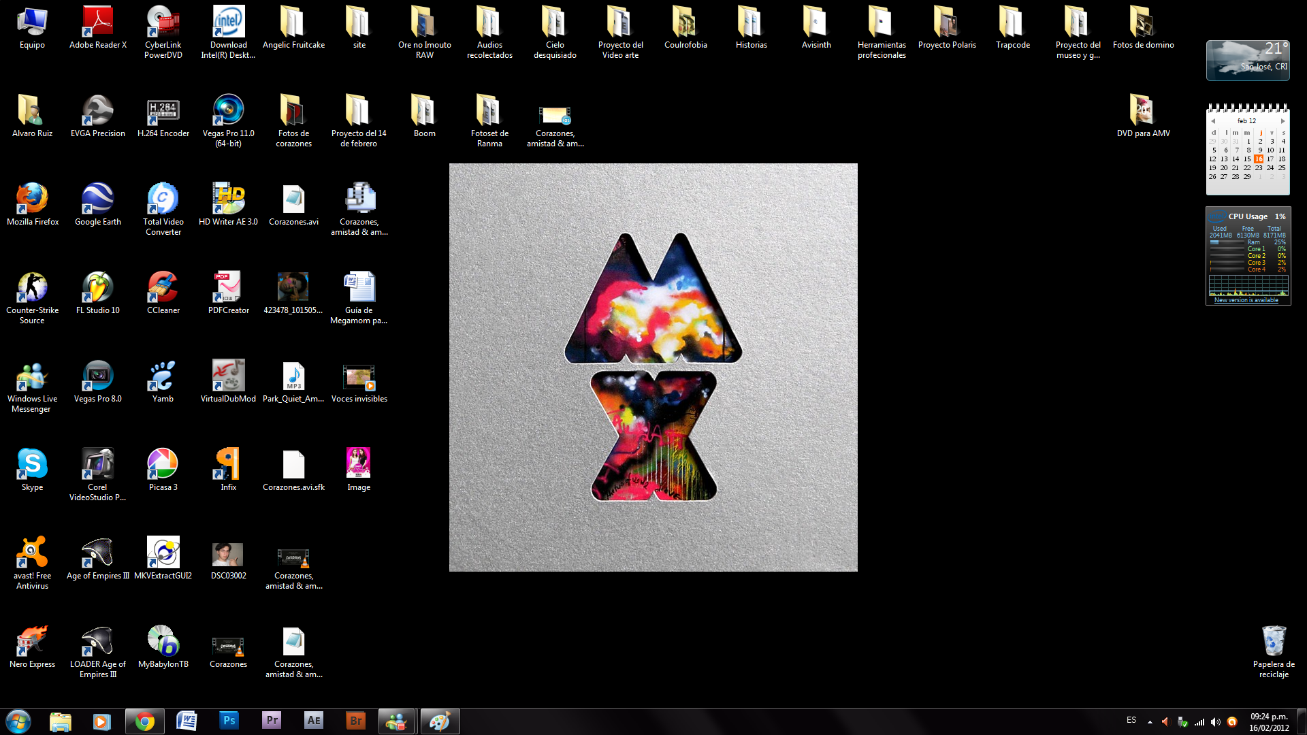Launch Vegas Pro 11.0 (64-bit)
The height and width of the screenshot is (735, 1307).
(x=228, y=120)
